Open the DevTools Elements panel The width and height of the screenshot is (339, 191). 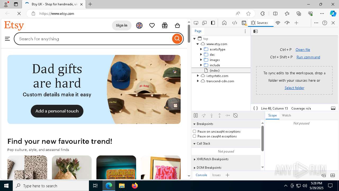tap(235, 23)
